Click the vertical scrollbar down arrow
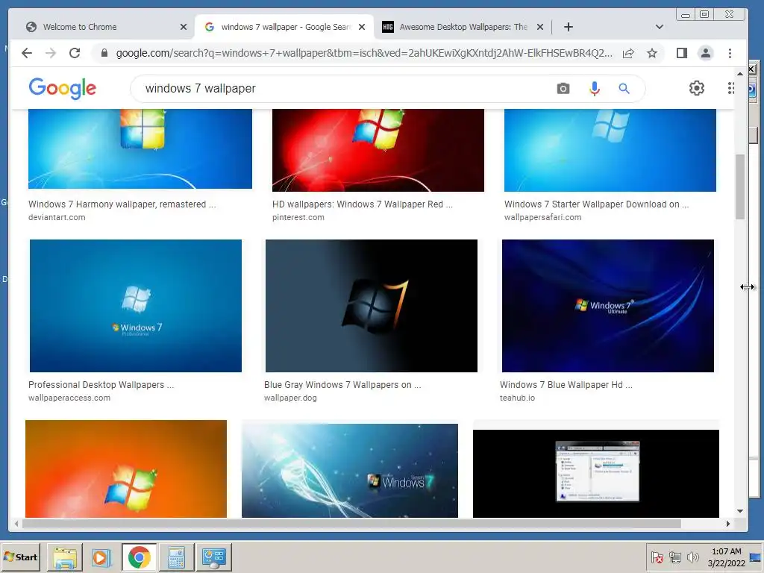 point(740,511)
